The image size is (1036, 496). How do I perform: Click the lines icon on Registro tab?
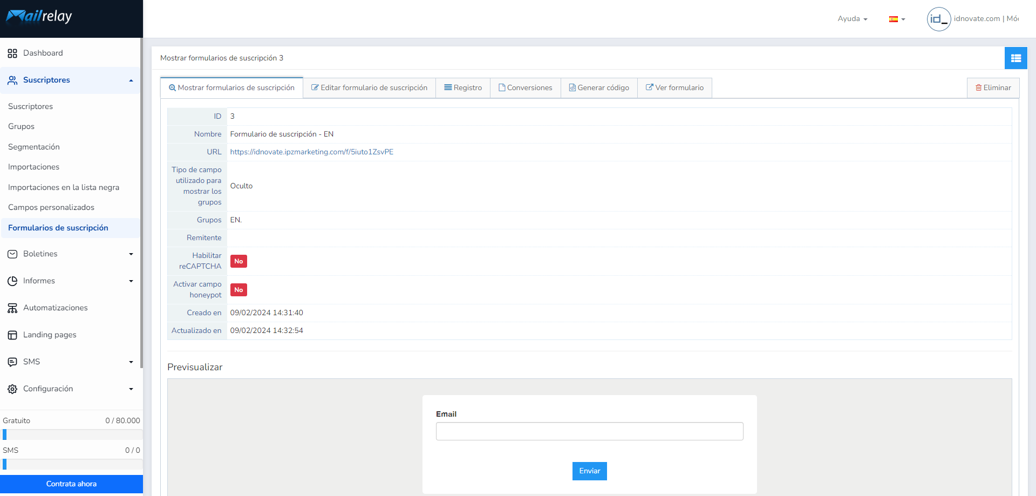pyautogui.click(x=448, y=87)
